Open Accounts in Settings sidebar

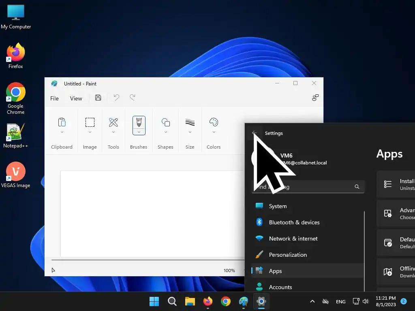pyautogui.click(x=308, y=287)
